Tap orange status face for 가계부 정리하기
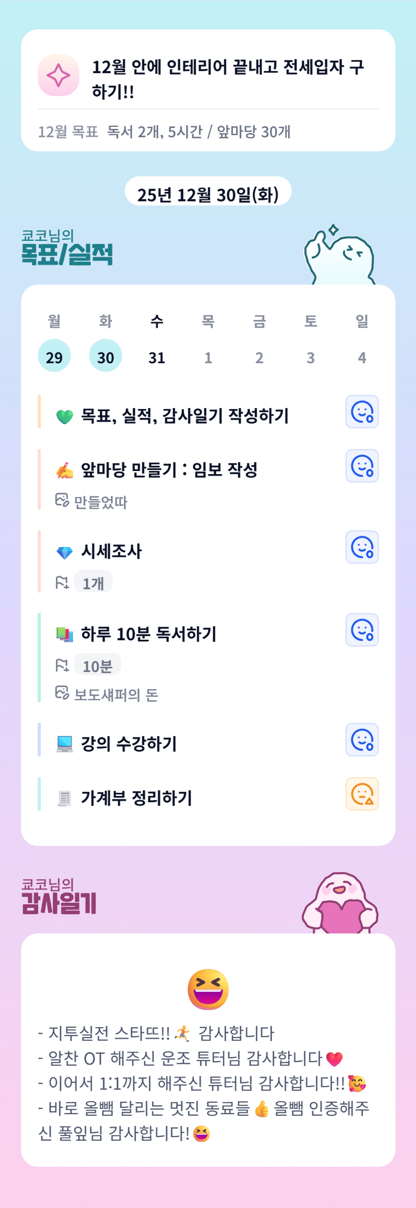 (x=362, y=794)
